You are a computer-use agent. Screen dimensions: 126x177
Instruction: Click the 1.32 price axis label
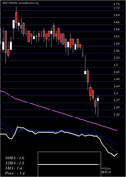pos(117,115)
